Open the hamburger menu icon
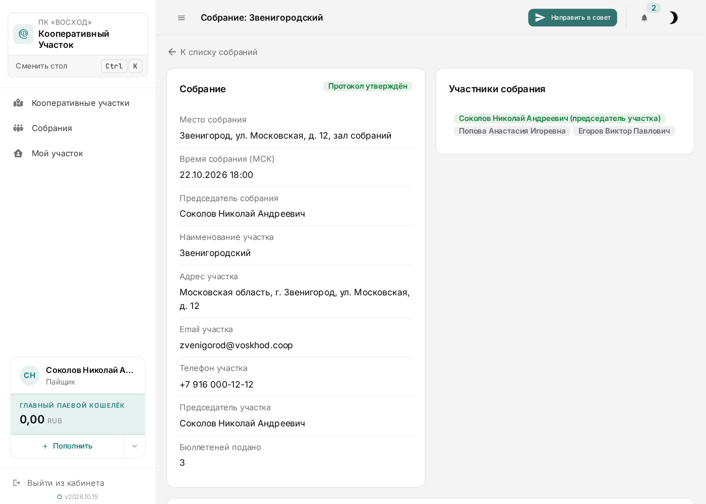The image size is (706, 504). pos(182,18)
